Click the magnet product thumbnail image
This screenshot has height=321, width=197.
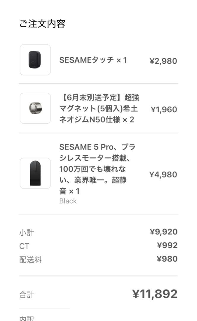(x=35, y=108)
